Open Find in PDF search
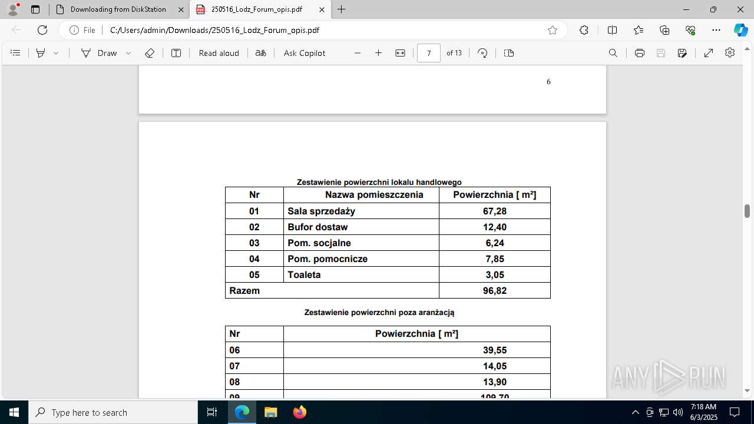 tap(613, 53)
